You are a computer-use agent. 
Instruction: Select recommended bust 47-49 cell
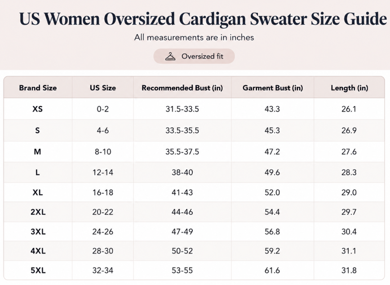pyautogui.click(x=182, y=232)
